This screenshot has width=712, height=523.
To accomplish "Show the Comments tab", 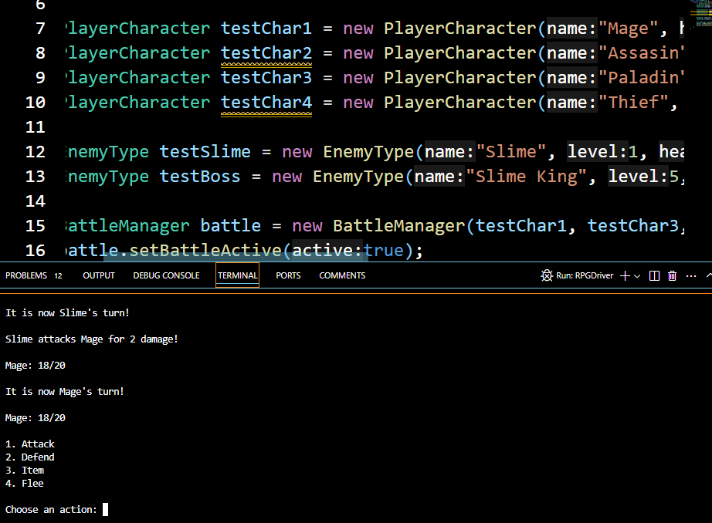I will click(x=342, y=275).
